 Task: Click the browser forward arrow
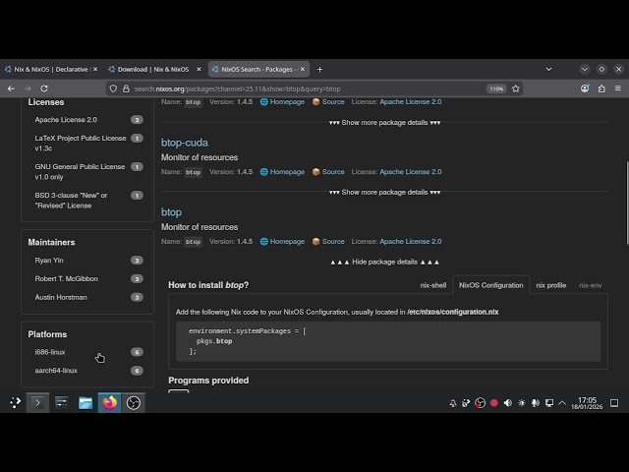click(28, 88)
